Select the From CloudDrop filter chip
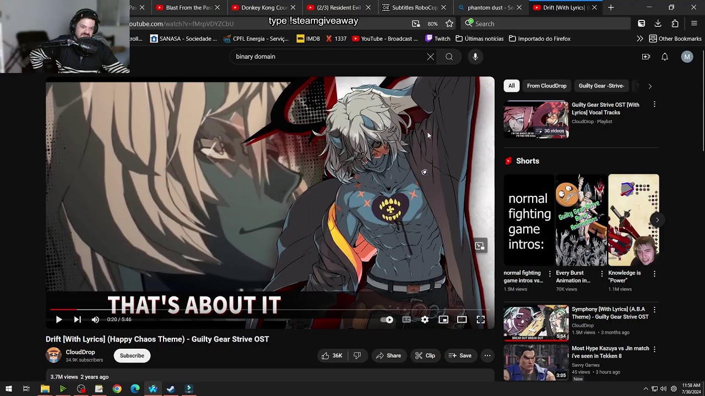The height and width of the screenshot is (396, 705). [x=546, y=86]
